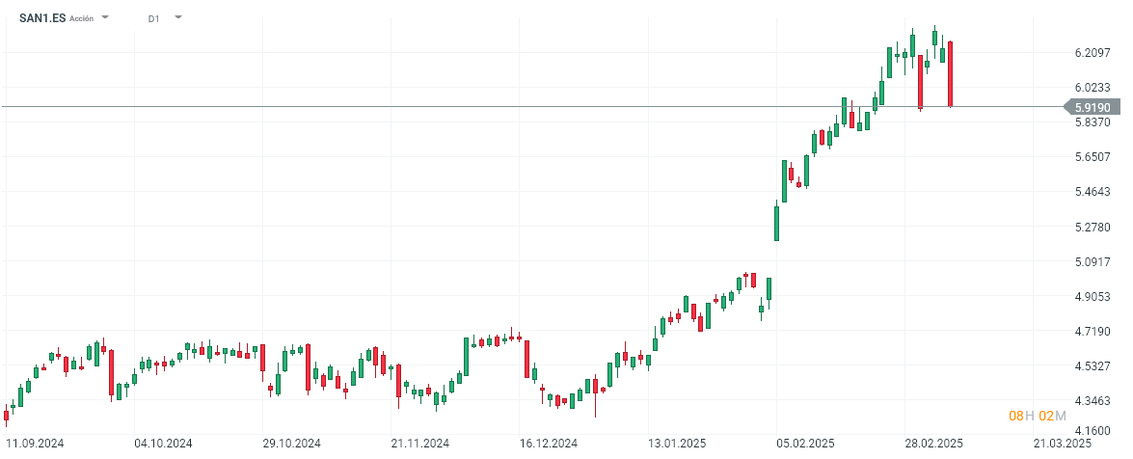Click the 13.01.2025 date label
This screenshot has width=1133, height=459.
[676, 444]
